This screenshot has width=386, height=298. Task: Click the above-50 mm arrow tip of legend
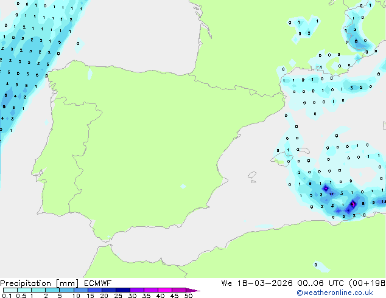tap(193, 290)
